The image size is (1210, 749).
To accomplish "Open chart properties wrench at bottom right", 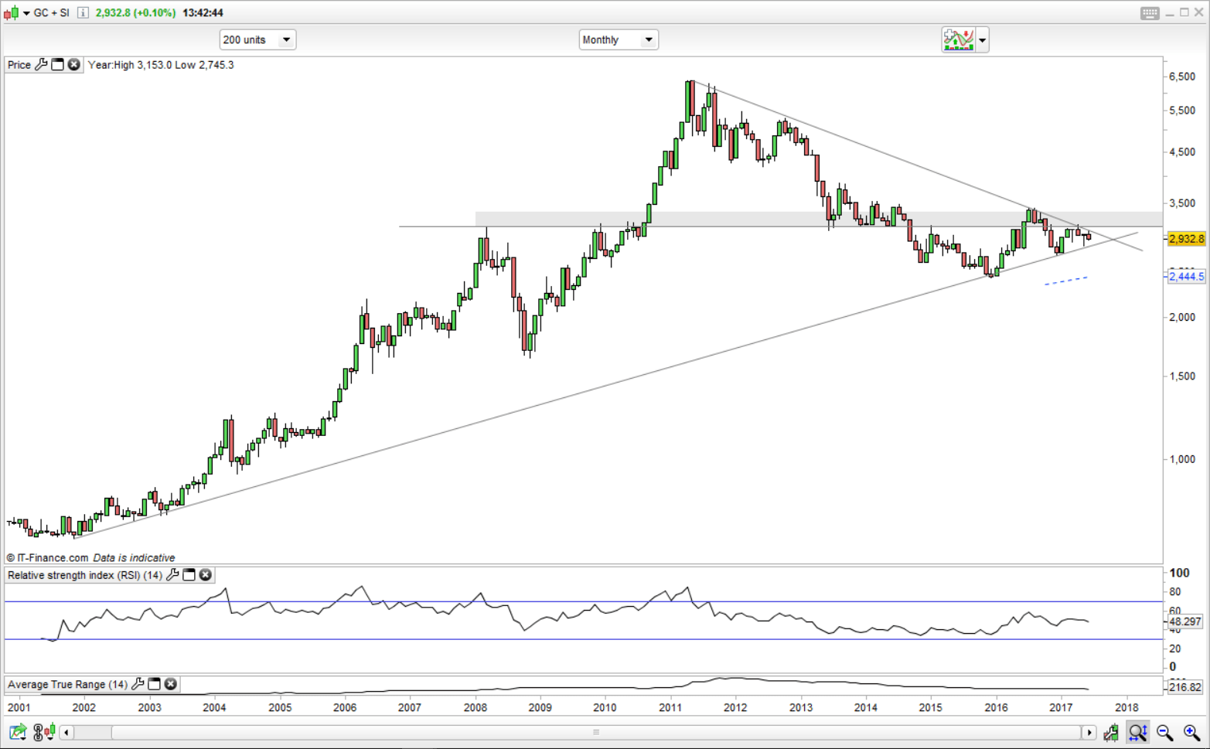I will (x=1111, y=732).
